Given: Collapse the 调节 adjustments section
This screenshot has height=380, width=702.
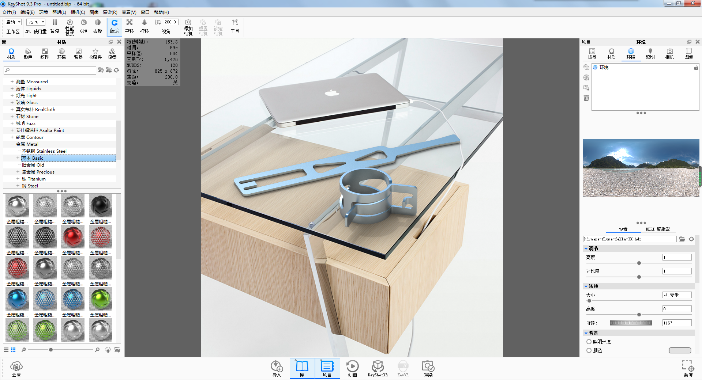Looking at the screenshot, I should tap(586, 248).
